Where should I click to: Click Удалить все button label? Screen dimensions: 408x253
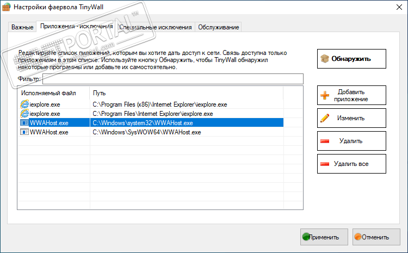[x=351, y=164]
